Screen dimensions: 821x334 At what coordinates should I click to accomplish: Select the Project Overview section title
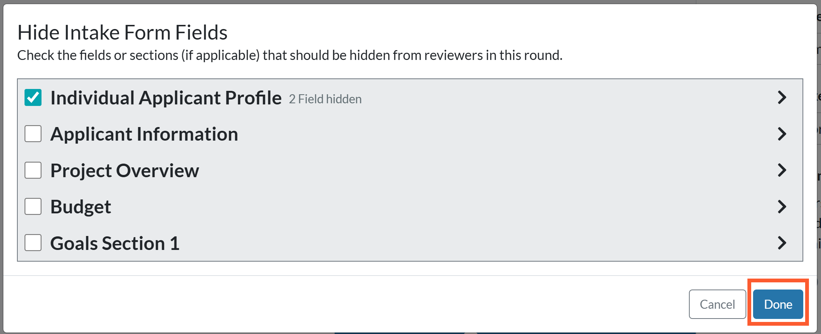125,170
